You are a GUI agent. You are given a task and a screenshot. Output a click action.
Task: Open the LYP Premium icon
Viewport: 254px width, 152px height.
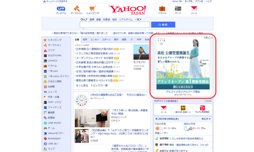pos(61,9)
